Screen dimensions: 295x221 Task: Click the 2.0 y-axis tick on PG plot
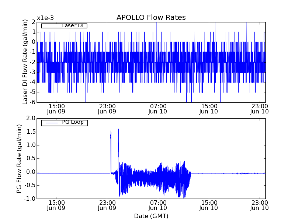tap(31, 118)
